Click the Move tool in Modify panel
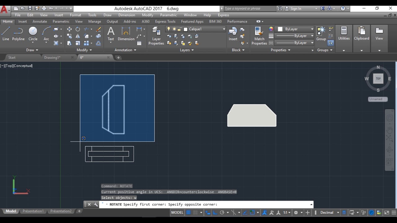Image resolution: width=397 pixels, height=223 pixels. click(x=69, y=29)
